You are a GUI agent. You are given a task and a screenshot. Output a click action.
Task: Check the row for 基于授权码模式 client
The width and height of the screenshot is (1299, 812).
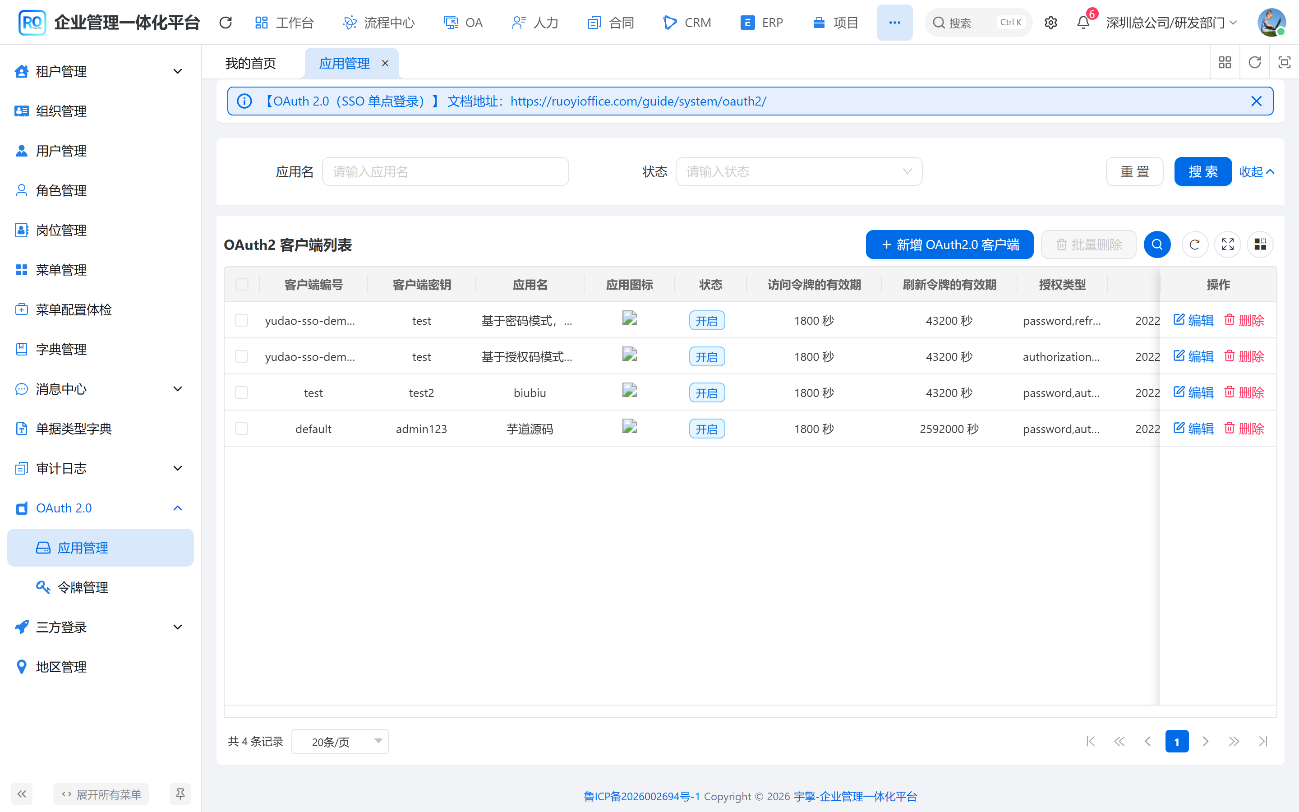(242, 356)
